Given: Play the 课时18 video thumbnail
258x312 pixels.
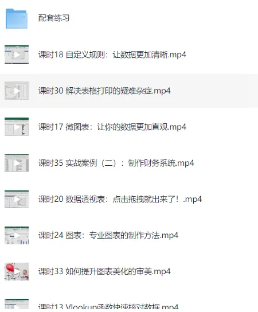Looking at the screenshot, I should coord(17,54).
